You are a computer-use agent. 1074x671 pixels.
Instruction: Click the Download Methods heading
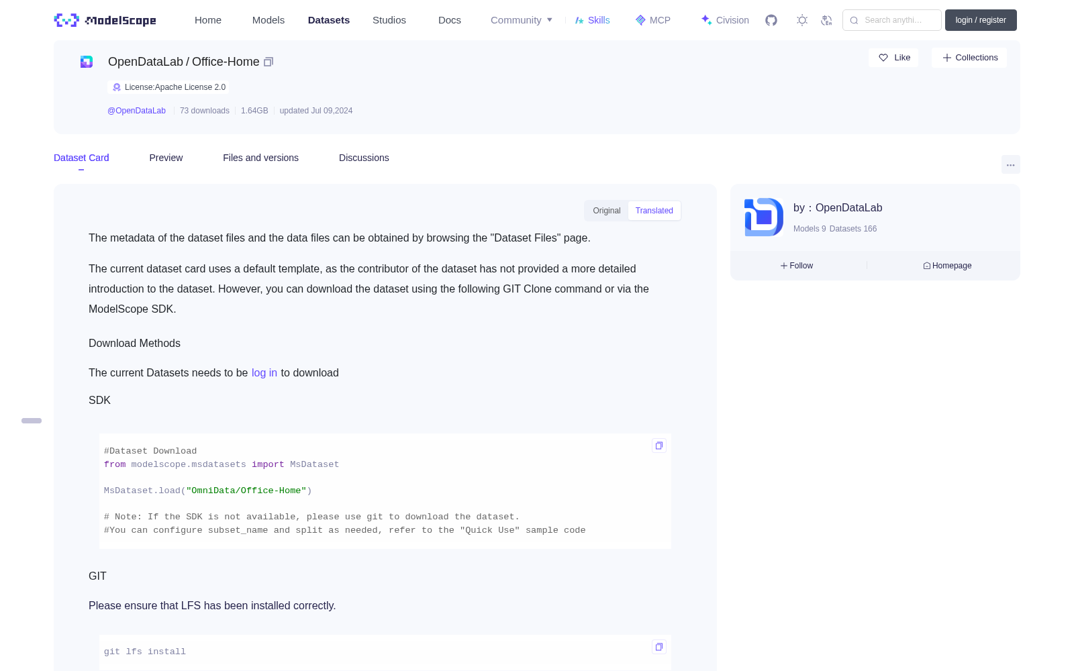134,344
